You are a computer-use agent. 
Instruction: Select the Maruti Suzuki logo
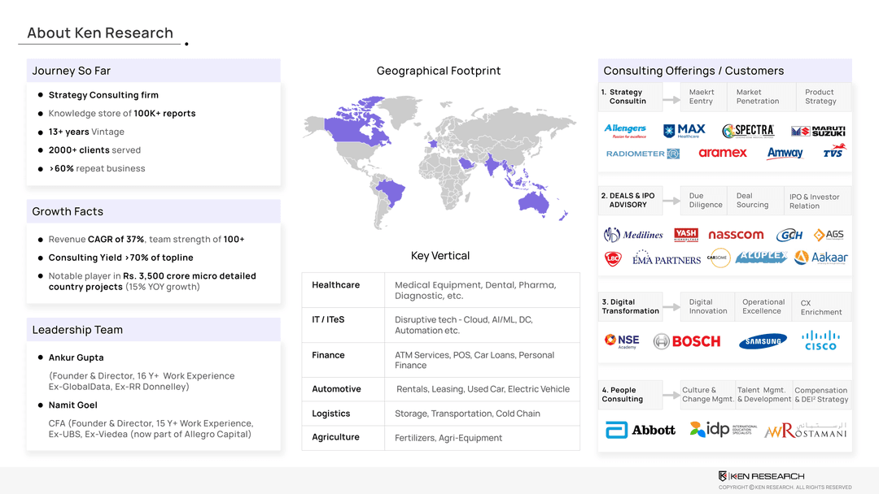point(818,131)
